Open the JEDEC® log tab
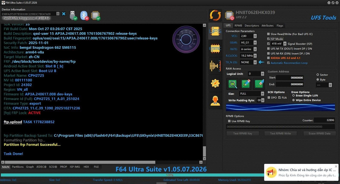This screenshot has width=340, height=184. pyautogui.click(x=41, y=167)
